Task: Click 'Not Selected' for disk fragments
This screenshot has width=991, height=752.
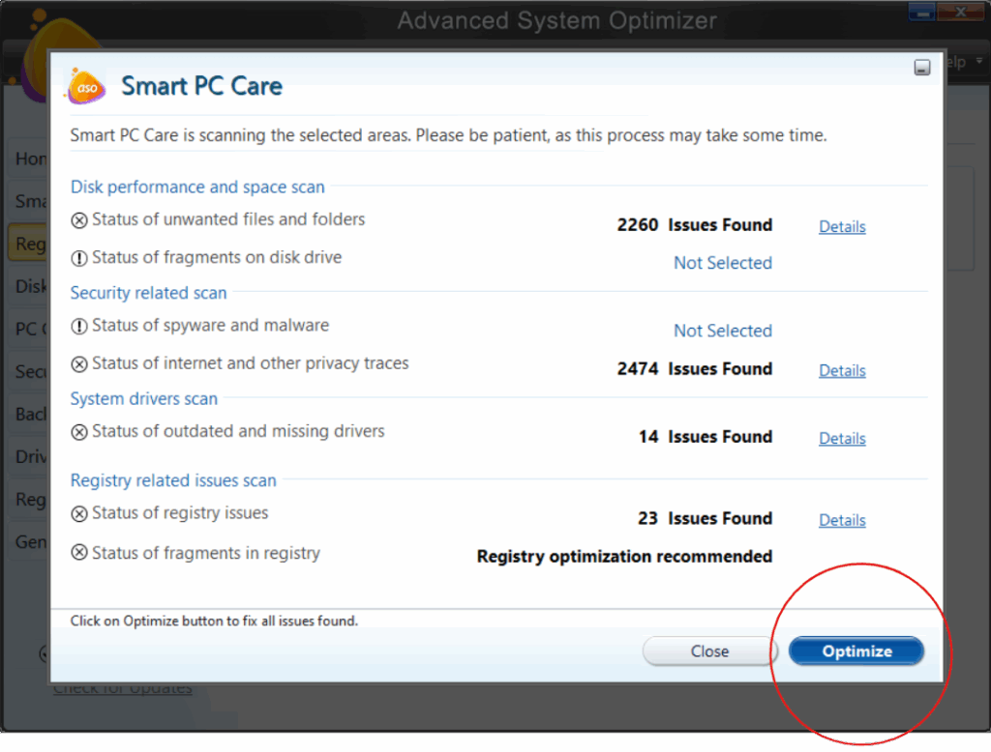Action: [x=722, y=263]
